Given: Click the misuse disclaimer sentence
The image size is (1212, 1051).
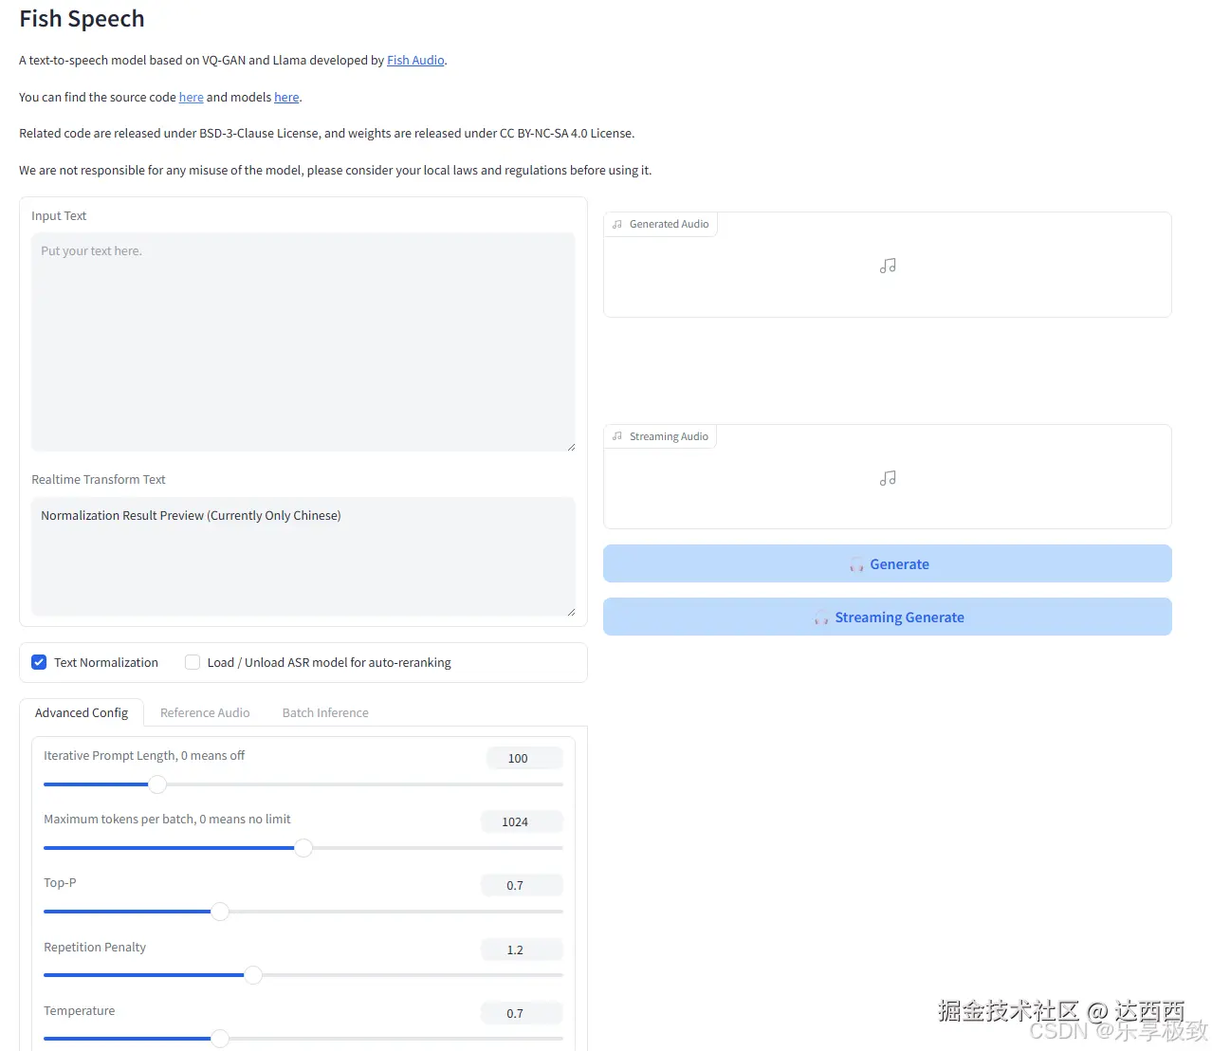Looking at the screenshot, I should [336, 171].
